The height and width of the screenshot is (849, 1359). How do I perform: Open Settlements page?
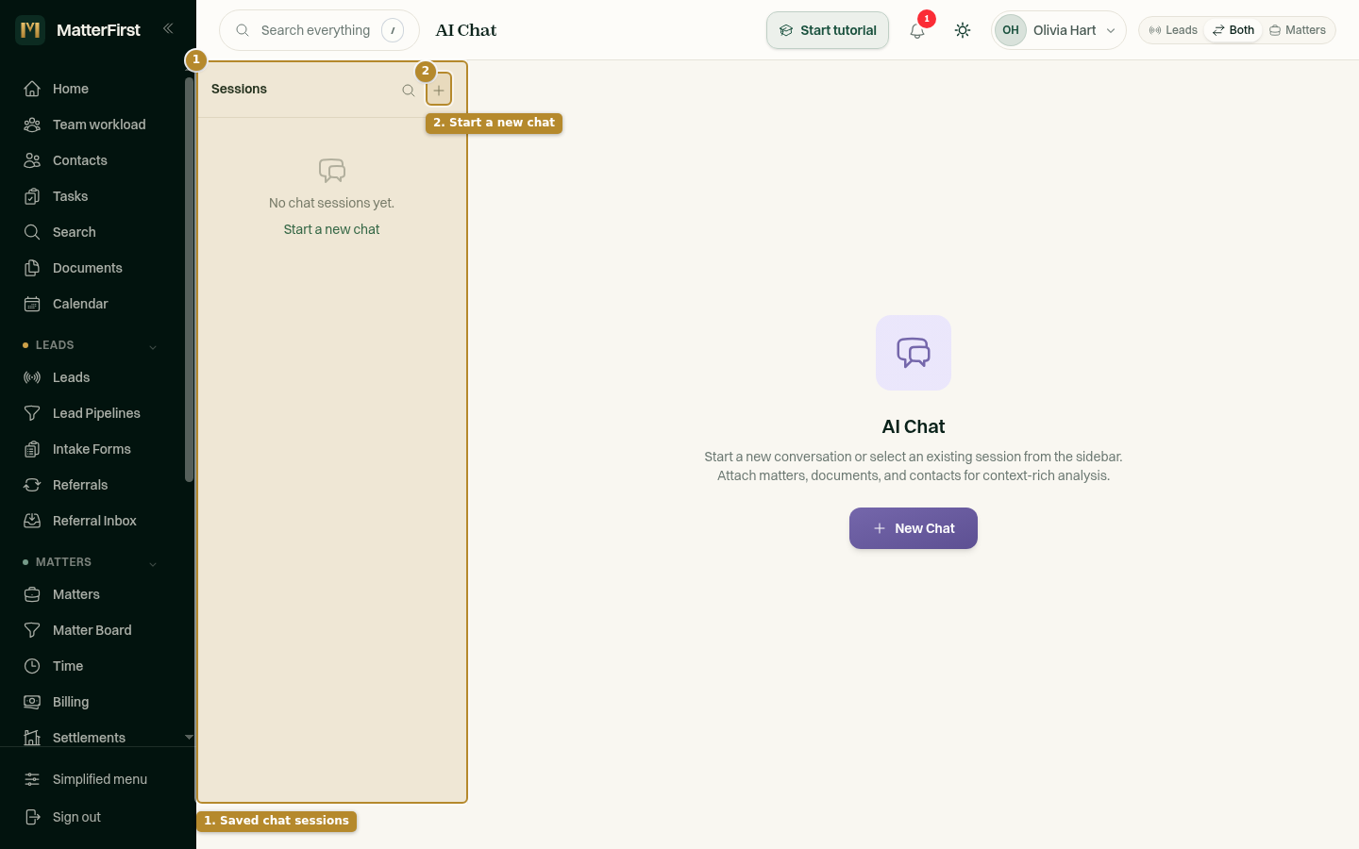point(91,738)
